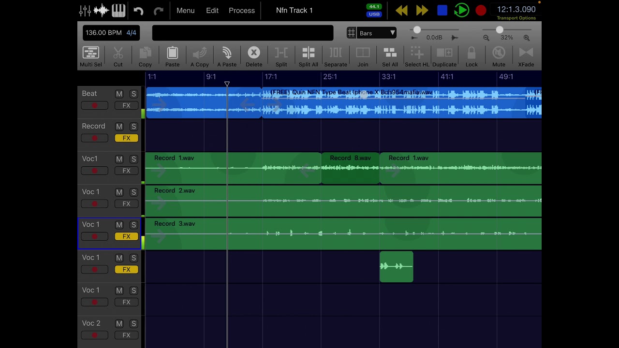Open the mixer view icon
The height and width of the screenshot is (348, 619).
coord(85,10)
